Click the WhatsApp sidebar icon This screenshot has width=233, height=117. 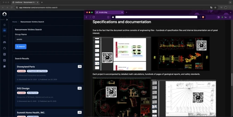point(5,66)
